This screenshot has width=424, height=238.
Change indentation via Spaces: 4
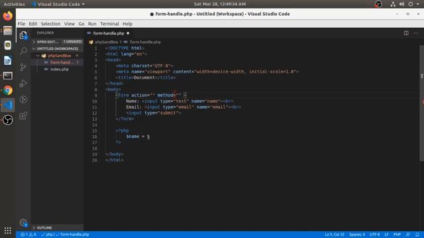[357, 235]
